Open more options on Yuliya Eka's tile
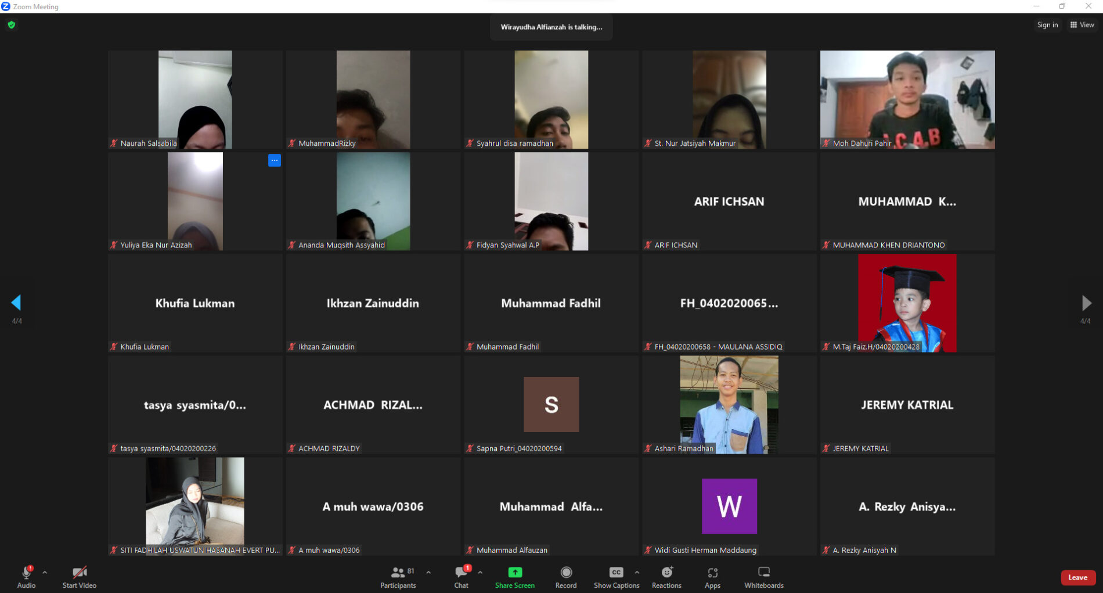This screenshot has width=1103, height=593. [x=275, y=160]
